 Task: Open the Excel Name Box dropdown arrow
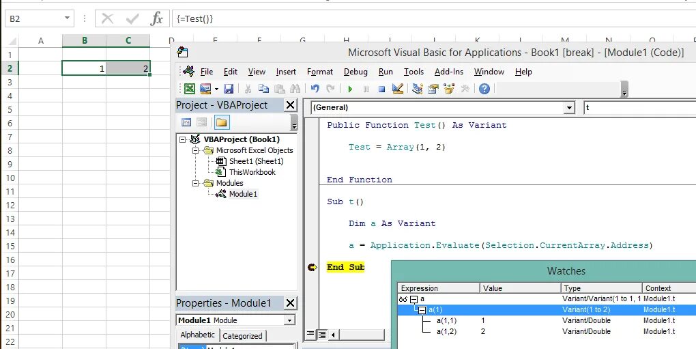pos(67,18)
